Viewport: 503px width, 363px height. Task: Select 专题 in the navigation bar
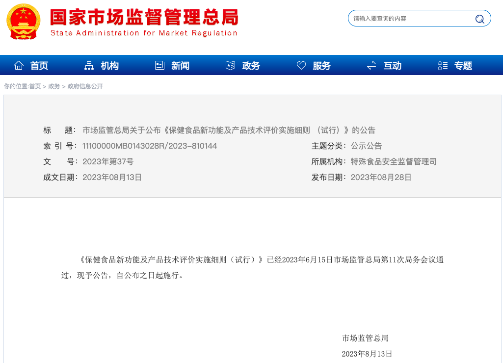[x=463, y=66]
